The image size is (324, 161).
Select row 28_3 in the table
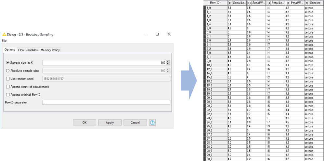(264, 151)
